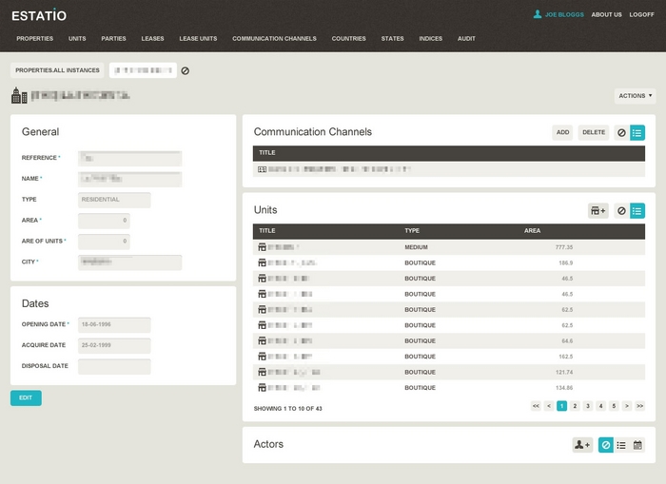Screen dimensions: 666x484
Task: Click the building icon beside the property title
Action: click(19, 95)
